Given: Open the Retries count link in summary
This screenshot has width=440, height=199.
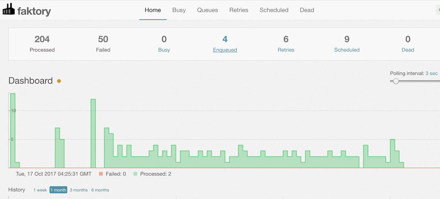Looking at the screenshot, I should 286,50.
